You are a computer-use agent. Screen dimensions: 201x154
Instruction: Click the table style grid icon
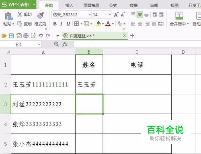[86, 24]
